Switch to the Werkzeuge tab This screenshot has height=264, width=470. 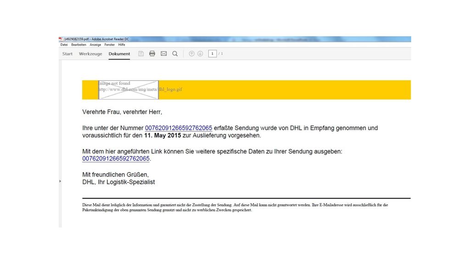pos(90,54)
